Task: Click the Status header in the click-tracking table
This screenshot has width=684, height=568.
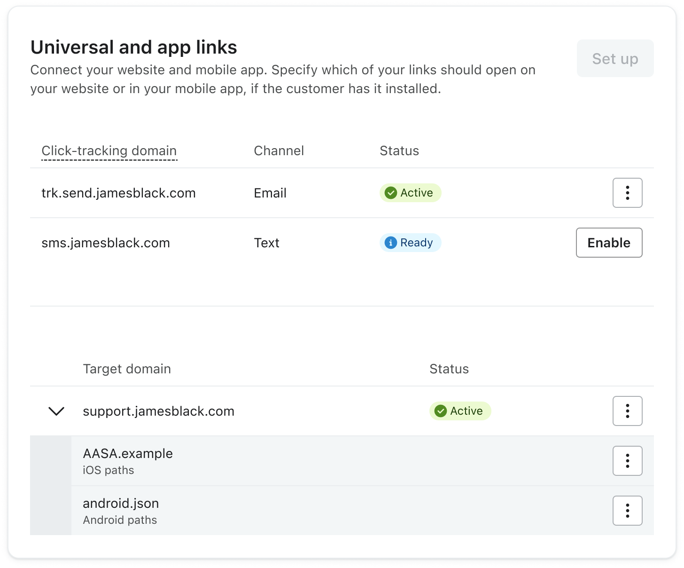Action: (x=399, y=151)
